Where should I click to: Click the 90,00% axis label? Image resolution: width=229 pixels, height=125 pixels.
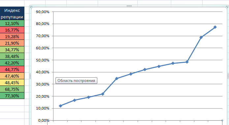43,12
